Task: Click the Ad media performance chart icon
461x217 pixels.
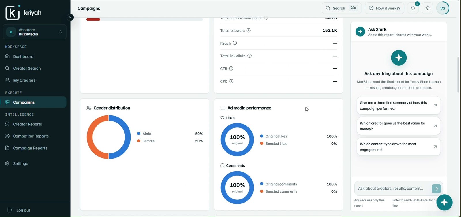Action: tap(223, 108)
